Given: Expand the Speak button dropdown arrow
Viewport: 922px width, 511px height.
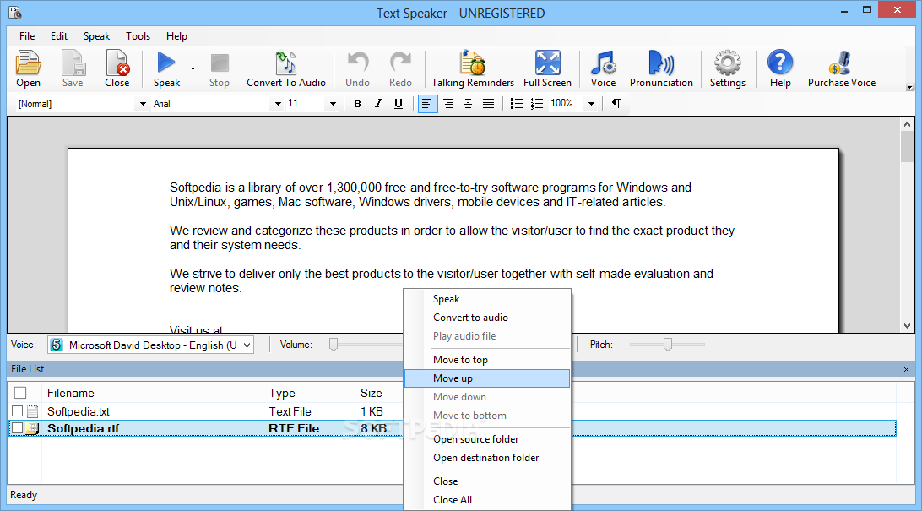Looking at the screenshot, I should [193, 69].
